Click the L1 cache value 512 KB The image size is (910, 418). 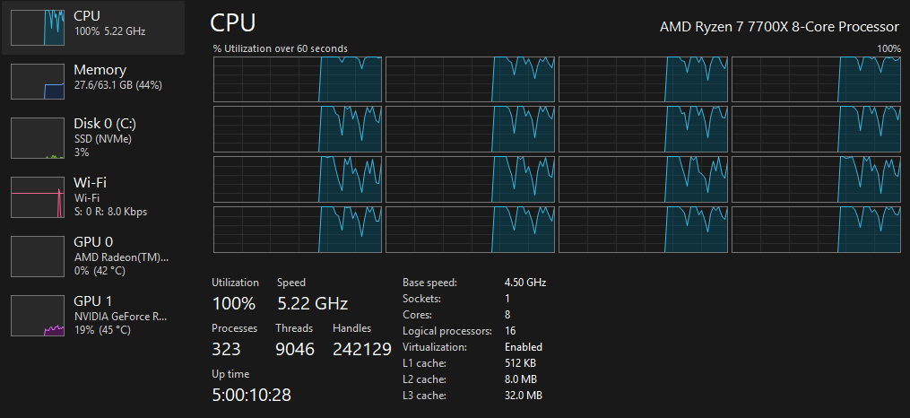[521, 363]
